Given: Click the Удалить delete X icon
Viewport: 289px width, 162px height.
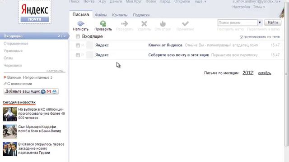Looking at the screenshot, I should tap(144, 24).
